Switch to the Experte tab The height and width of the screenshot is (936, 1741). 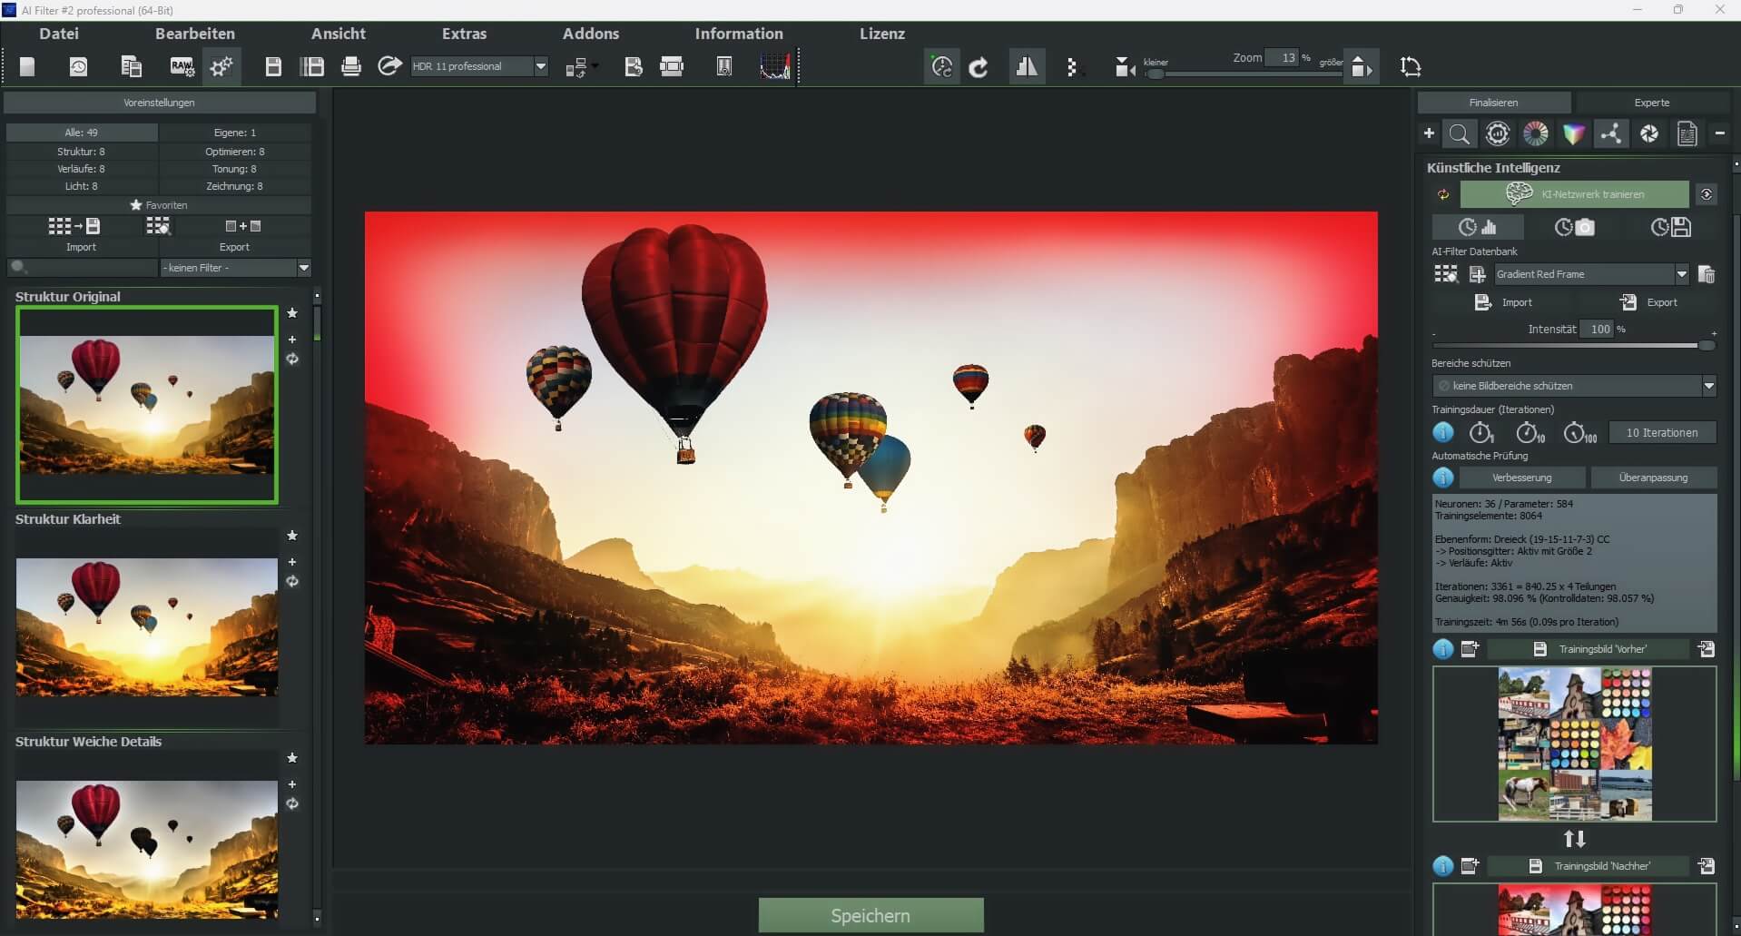pos(1651,102)
